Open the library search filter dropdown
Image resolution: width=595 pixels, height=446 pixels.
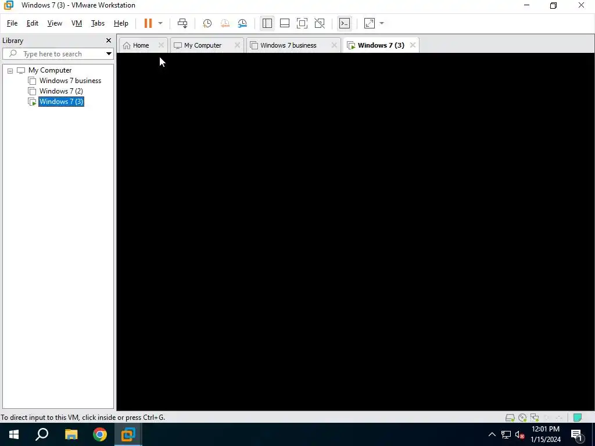tap(109, 54)
